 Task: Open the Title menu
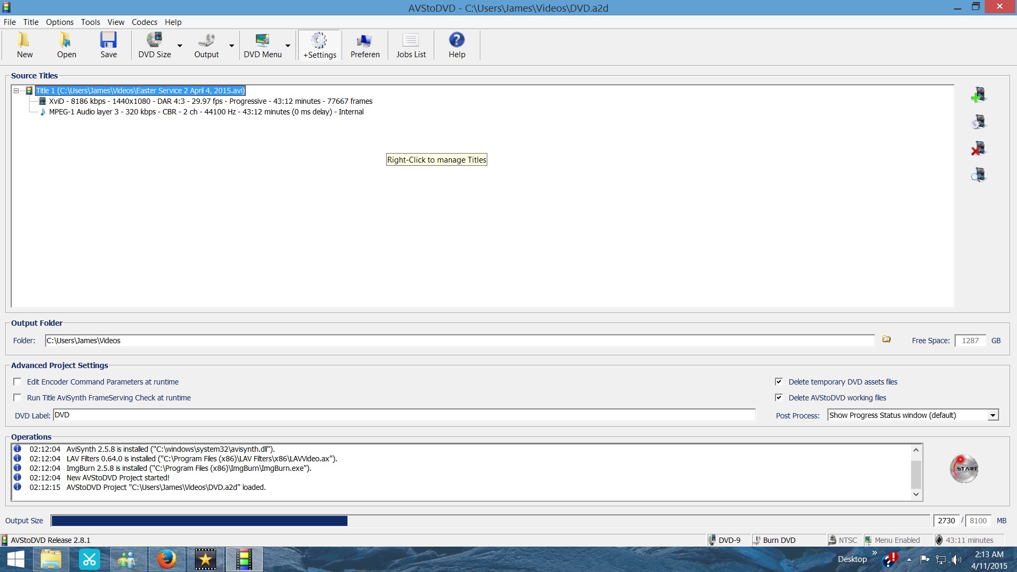point(31,22)
